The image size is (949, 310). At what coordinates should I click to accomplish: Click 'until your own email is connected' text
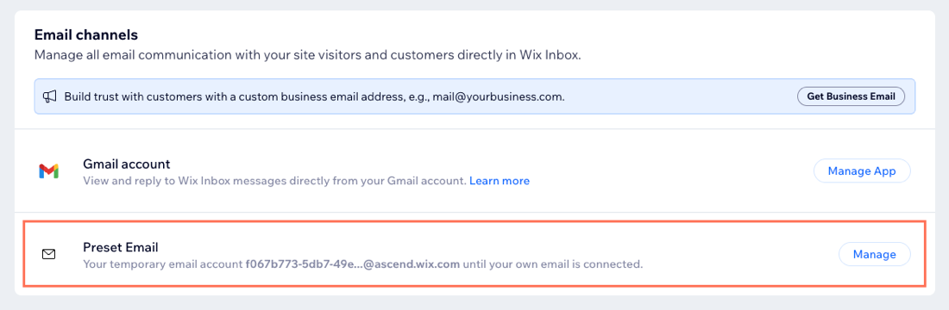tap(552, 264)
